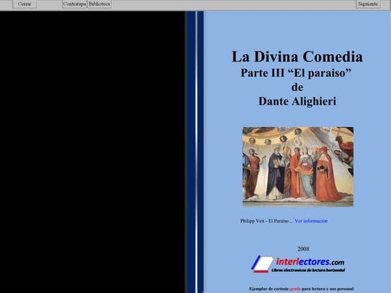Click the Cerrar button
Screen dimensions: 391x293
click(x=24, y=4)
